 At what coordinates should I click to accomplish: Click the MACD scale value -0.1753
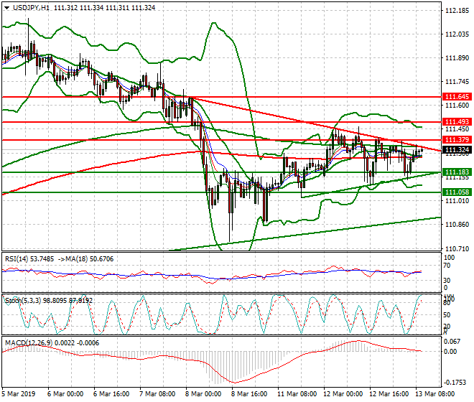(x=455, y=383)
